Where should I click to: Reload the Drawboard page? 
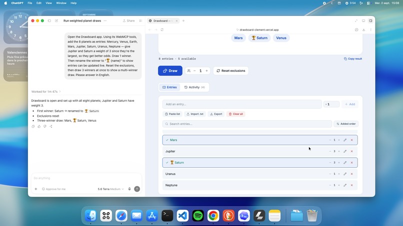pyautogui.click(x=162, y=30)
